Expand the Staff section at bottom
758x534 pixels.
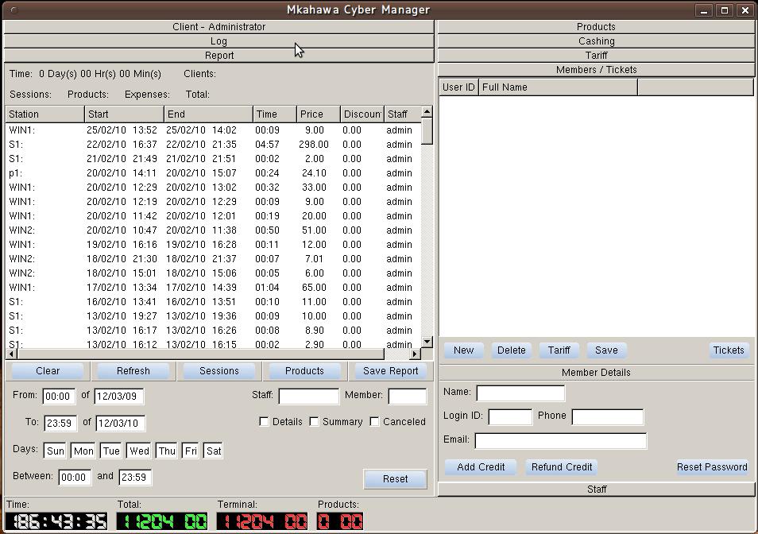click(x=596, y=489)
